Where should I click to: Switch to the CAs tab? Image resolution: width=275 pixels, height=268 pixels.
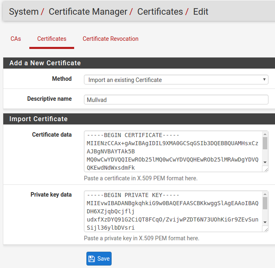(x=15, y=39)
